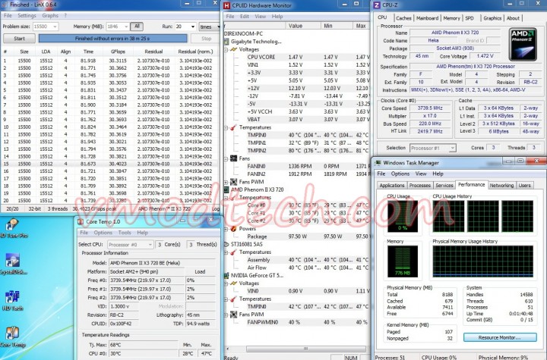547x360 pixels.
Task: Select Package power row 97.50 W
Action: pyautogui.click(x=296, y=236)
